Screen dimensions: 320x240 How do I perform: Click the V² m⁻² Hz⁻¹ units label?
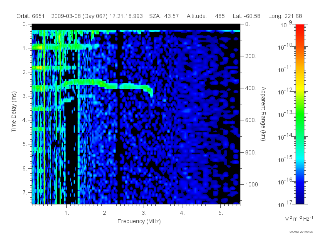click(299, 219)
